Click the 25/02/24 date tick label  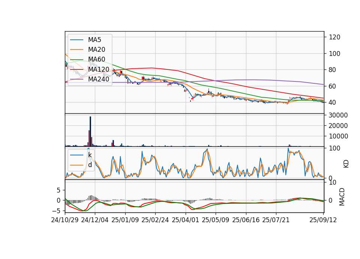[x=155, y=220]
